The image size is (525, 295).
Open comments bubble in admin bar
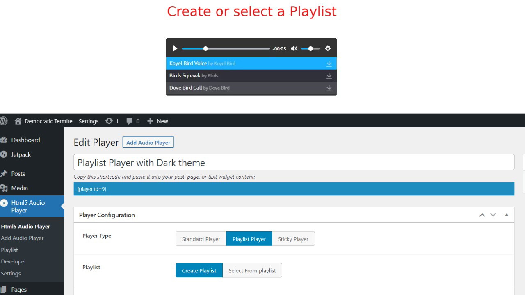(130, 121)
